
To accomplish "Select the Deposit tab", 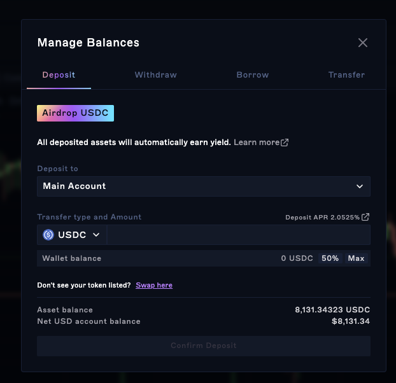I will click(x=59, y=74).
